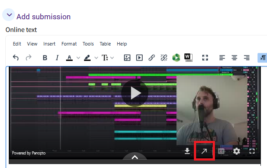
Task: Click the Undo arrow icon
Action: (x=16, y=58)
